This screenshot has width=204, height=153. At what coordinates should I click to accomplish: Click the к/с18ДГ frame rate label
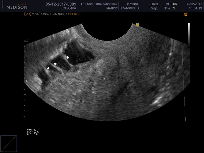pyautogui.click(x=133, y=4)
